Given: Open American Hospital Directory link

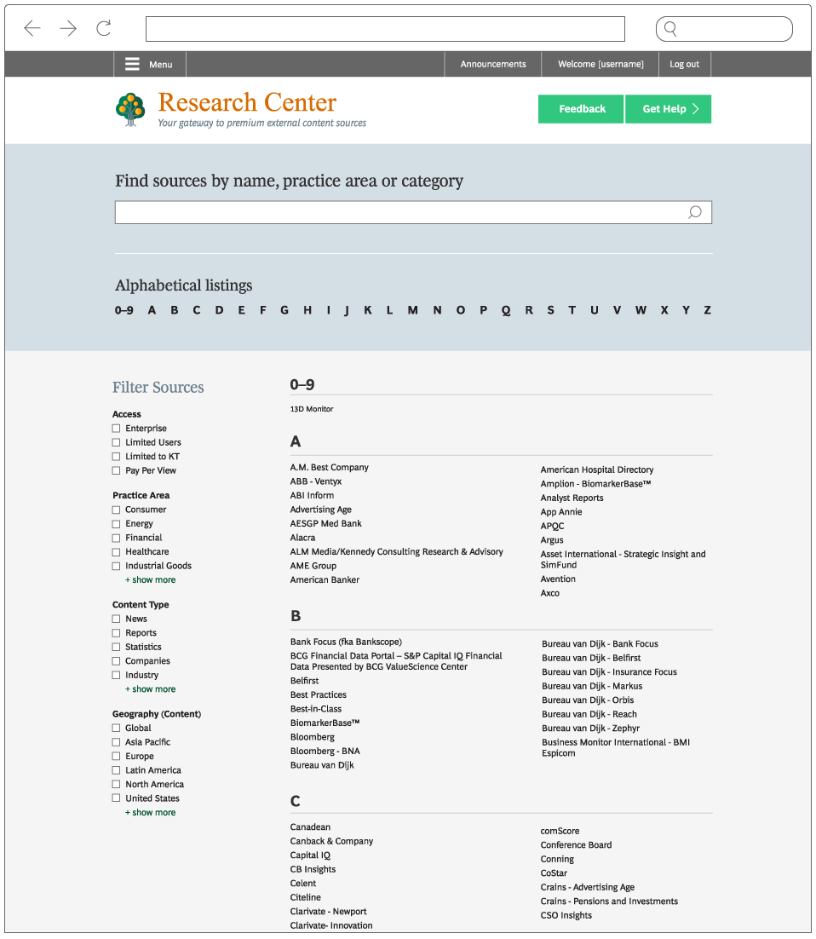Looking at the screenshot, I should tap(597, 470).
